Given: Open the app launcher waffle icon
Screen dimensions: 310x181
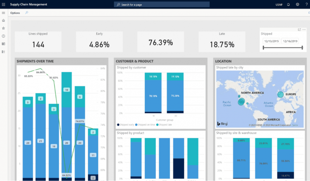Looking at the screenshot, I should pyautogui.click(x=3, y=4).
